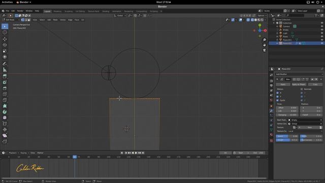
Task: Toggle visibility of Camera in outliner
Action: click(322, 26)
